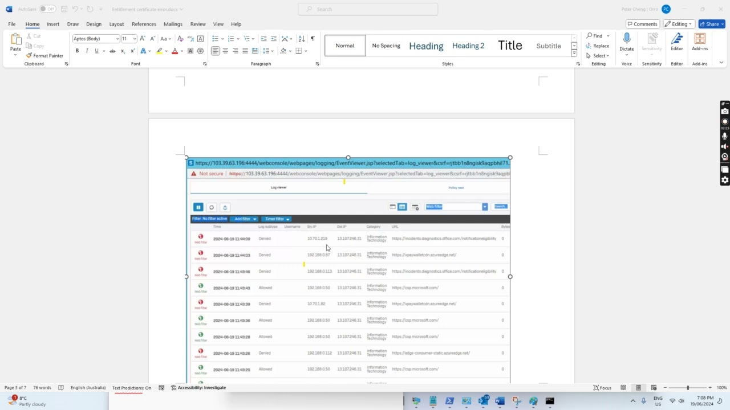This screenshot has height=410, width=730.
Task: Toggle italic formatting
Action: [87, 51]
